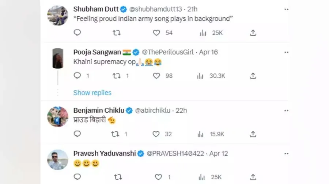Share Shubham Dutt's tweet

[253, 33]
